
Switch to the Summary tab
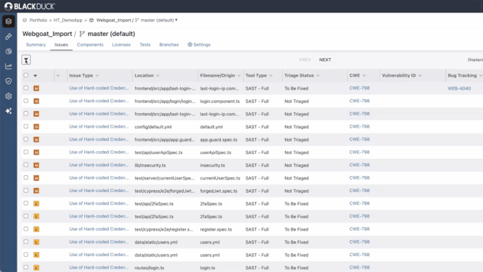[36, 45]
